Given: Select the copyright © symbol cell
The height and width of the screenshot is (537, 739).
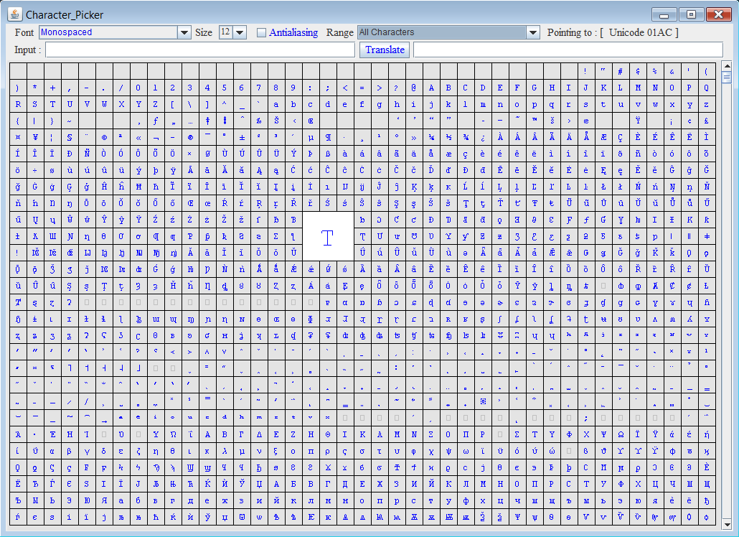Looking at the screenshot, I should (x=104, y=137).
